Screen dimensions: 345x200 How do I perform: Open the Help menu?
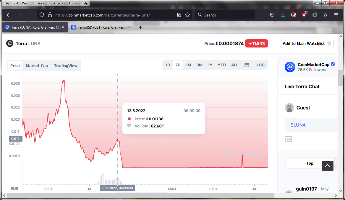pos(84,3)
